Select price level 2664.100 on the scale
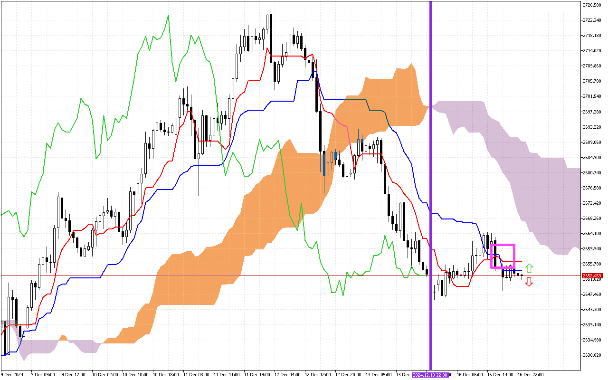 (x=592, y=233)
